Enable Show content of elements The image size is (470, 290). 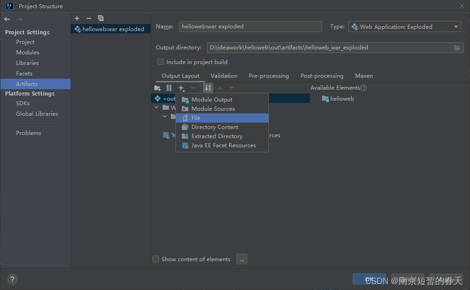[x=156, y=259]
